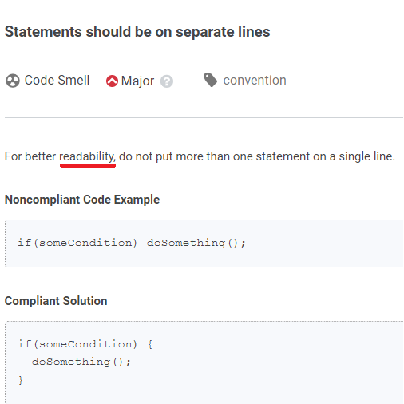Image resolution: width=404 pixels, height=404 pixels.
Task: Click the rule description sentence
Action: pos(200,156)
